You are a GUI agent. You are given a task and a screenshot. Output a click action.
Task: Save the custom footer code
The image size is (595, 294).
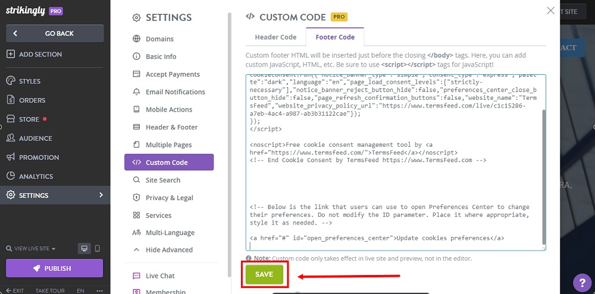pos(264,274)
